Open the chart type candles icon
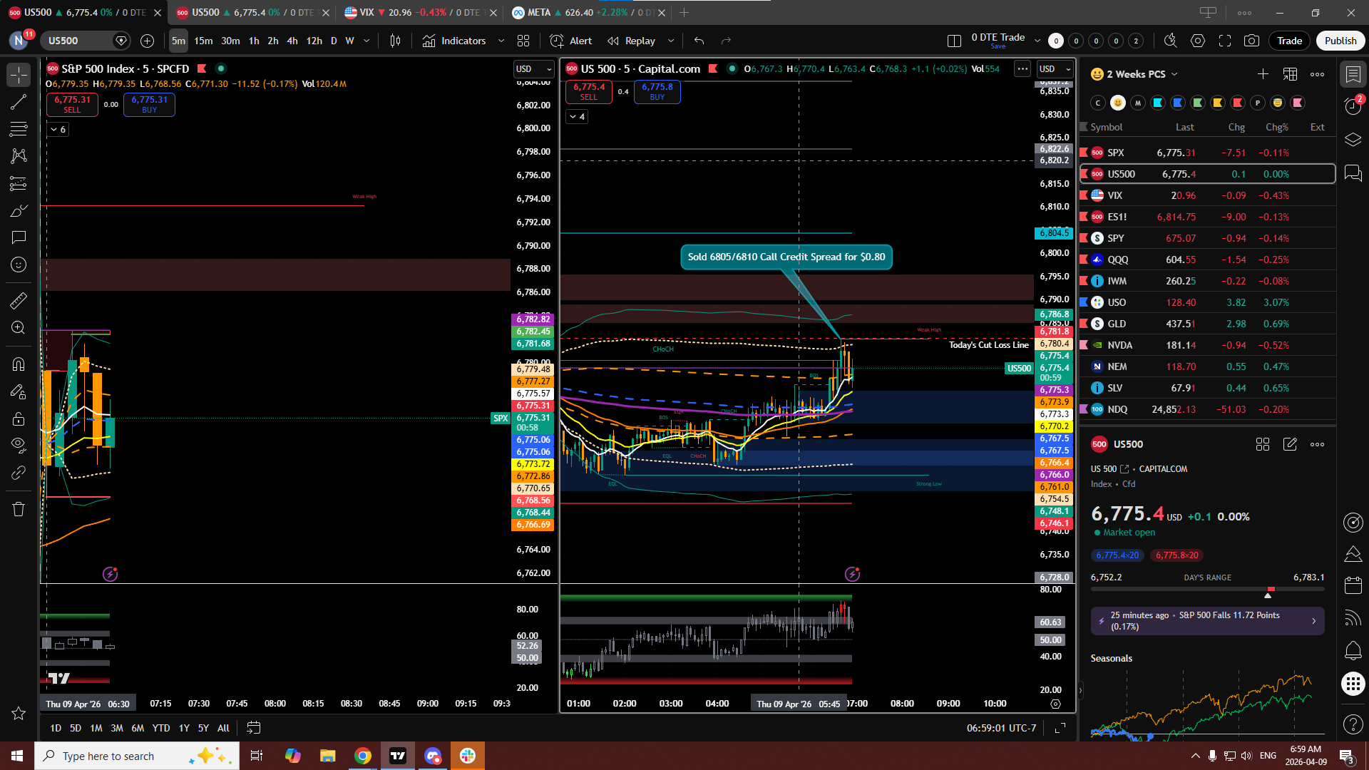The height and width of the screenshot is (770, 1369). [x=395, y=41]
